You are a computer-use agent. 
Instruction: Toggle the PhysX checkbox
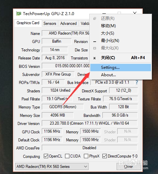click(86, 156)
